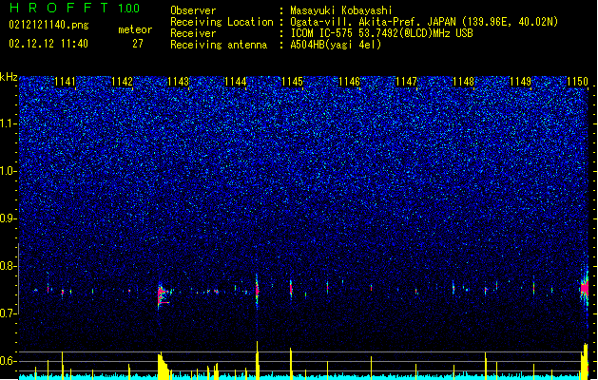The image size is (598, 380).
Task: Click time marker 1148 on spectrogram
Action: coord(463,82)
